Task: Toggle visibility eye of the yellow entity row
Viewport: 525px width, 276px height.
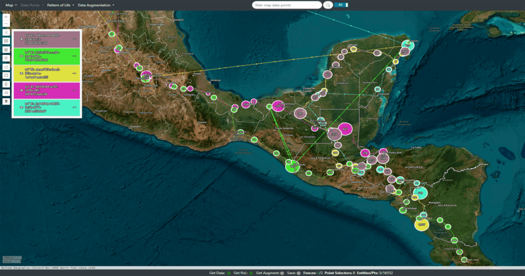Action: (x=22, y=73)
